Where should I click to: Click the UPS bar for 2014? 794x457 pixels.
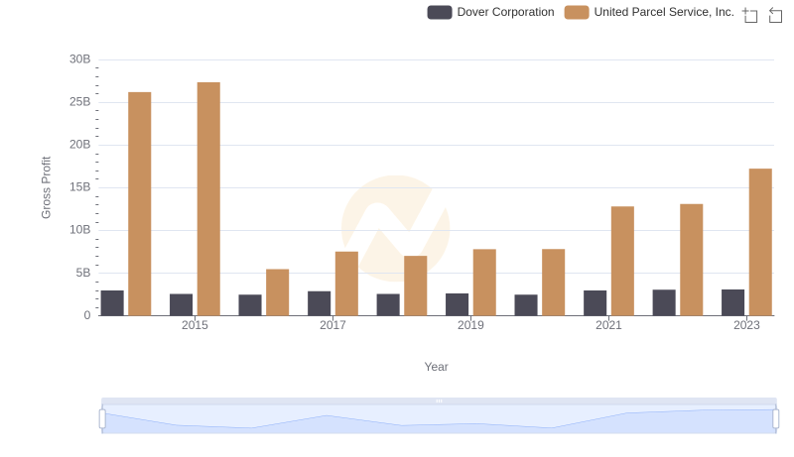point(140,204)
